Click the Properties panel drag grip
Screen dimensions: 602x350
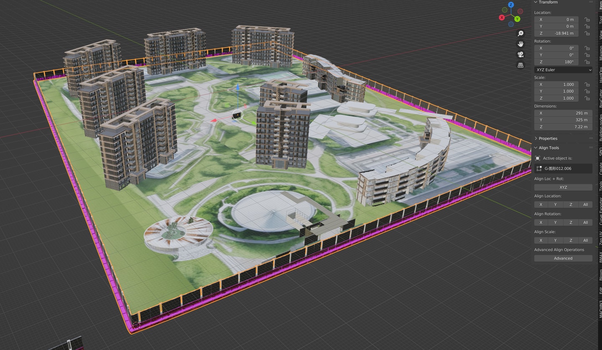click(x=591, y=138)
